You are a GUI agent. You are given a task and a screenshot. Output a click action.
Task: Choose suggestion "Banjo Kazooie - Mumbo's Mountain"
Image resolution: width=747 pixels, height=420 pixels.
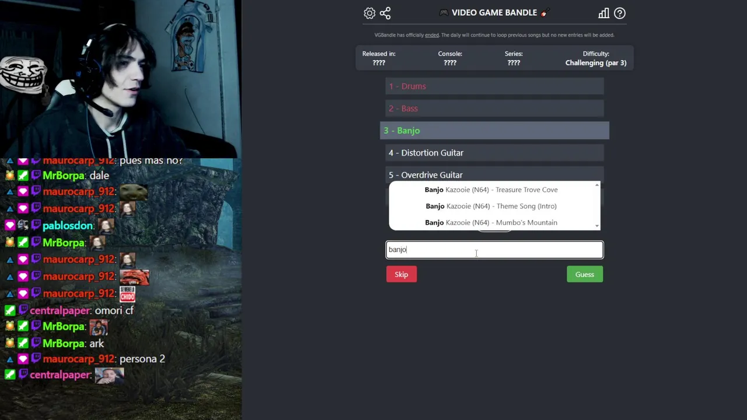pos(491,222)
